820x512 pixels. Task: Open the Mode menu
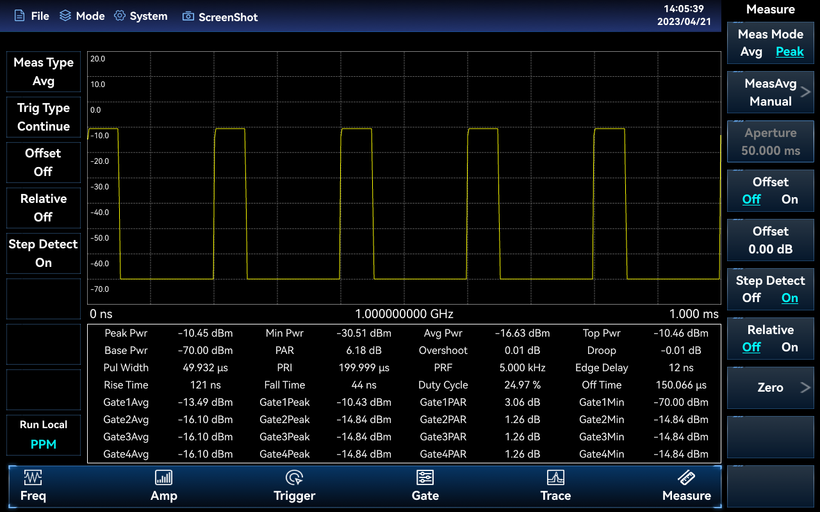82,16
